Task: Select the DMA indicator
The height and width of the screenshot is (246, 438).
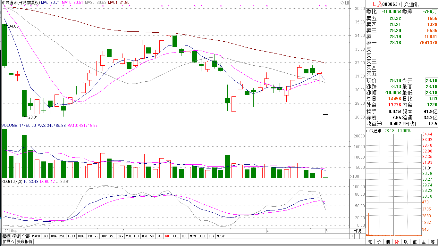Action: (54, 236)
